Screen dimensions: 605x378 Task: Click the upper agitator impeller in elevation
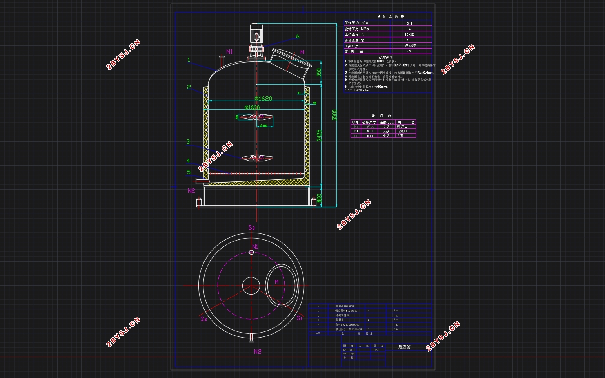click(x=256, y=117)
